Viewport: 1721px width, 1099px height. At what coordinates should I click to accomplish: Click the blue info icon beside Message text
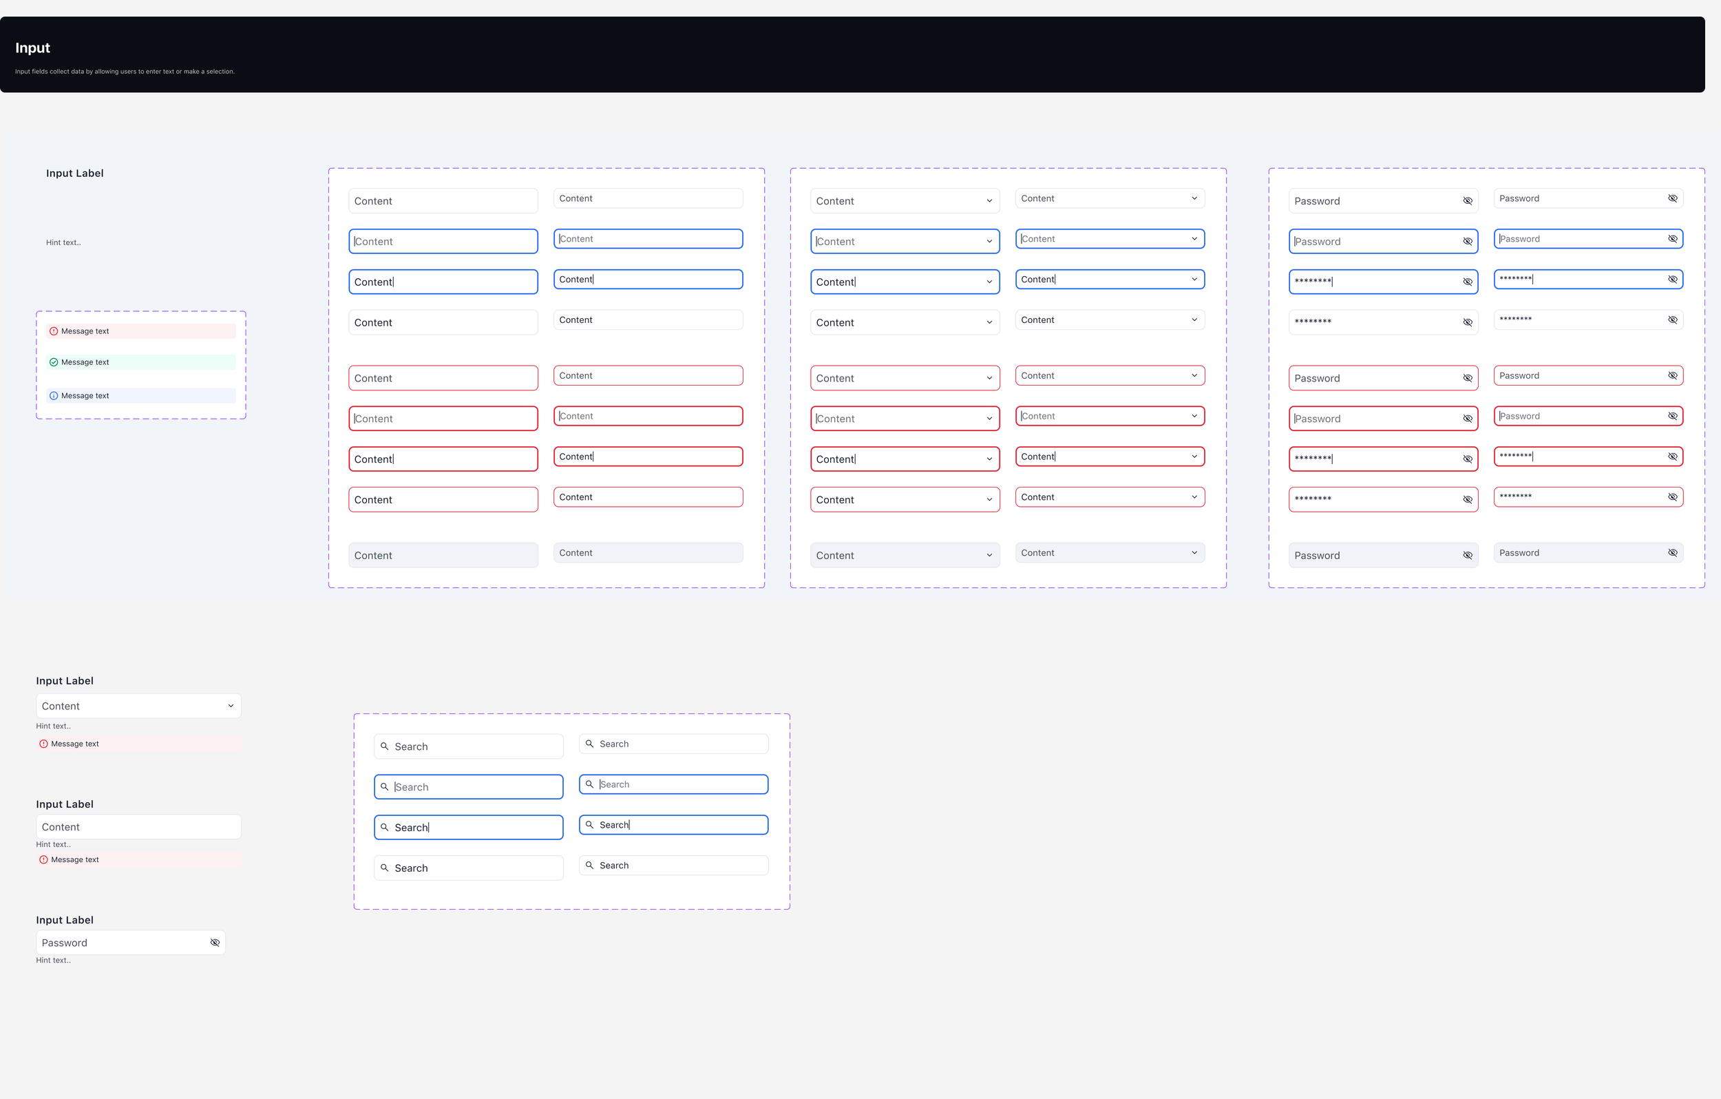[54, 396]
